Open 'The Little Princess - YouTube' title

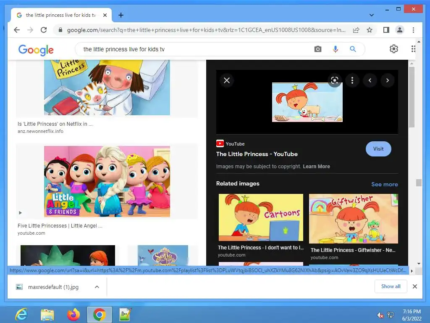tap(257, 154)
